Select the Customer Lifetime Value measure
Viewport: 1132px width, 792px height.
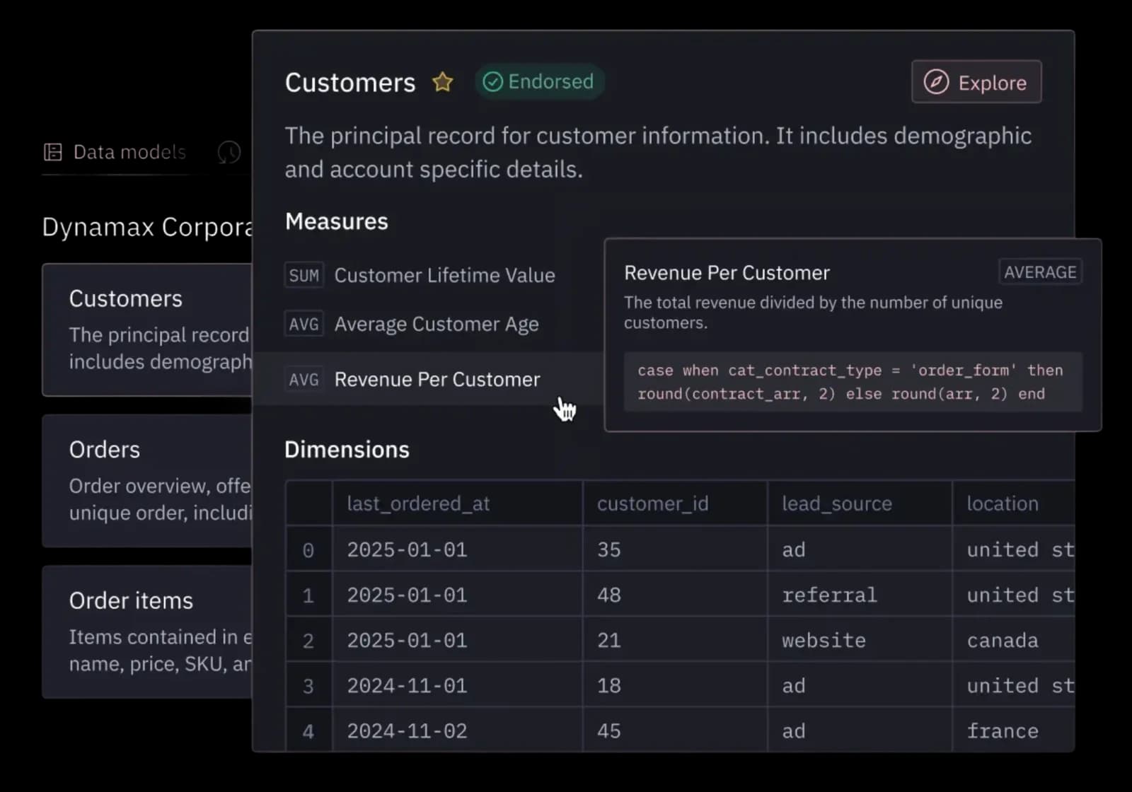[444, 275]
